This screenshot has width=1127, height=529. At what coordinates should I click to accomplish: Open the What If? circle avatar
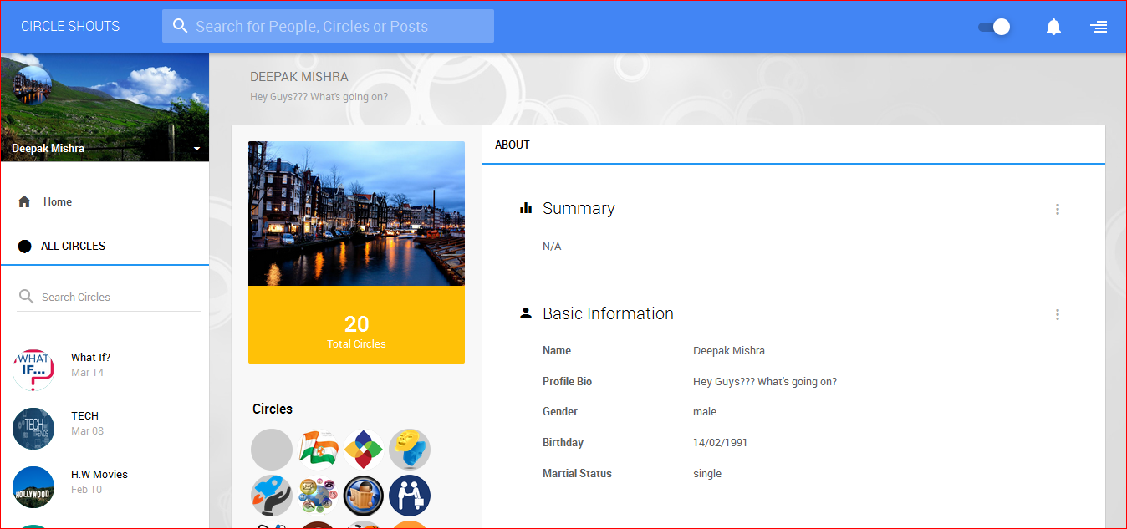click(33, 370)
